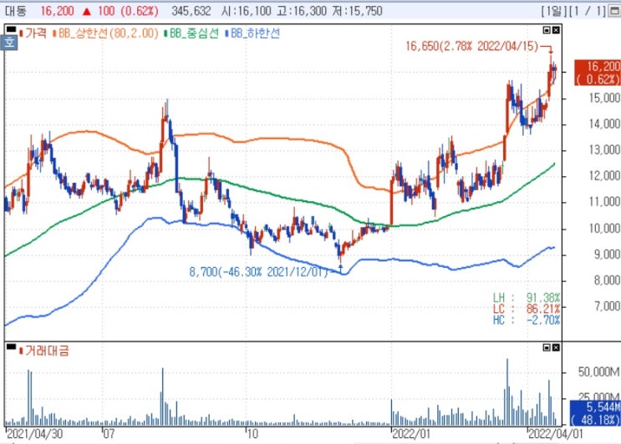621x444 pixels.
Task: Click the BB_하한선 blue color marker
Action: (x=227, y=33)
